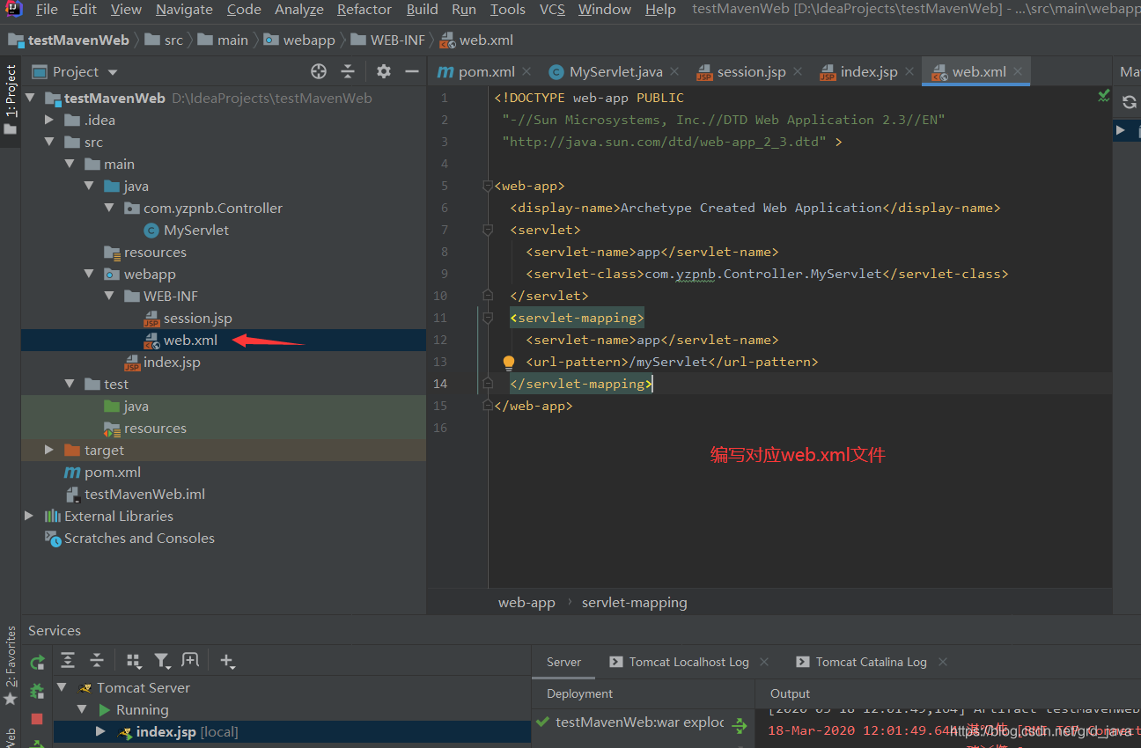This screenshot has height=748, width=1141.
Task: Click the Maven reload icon in the right panel
Action: tap(1130, 102)
